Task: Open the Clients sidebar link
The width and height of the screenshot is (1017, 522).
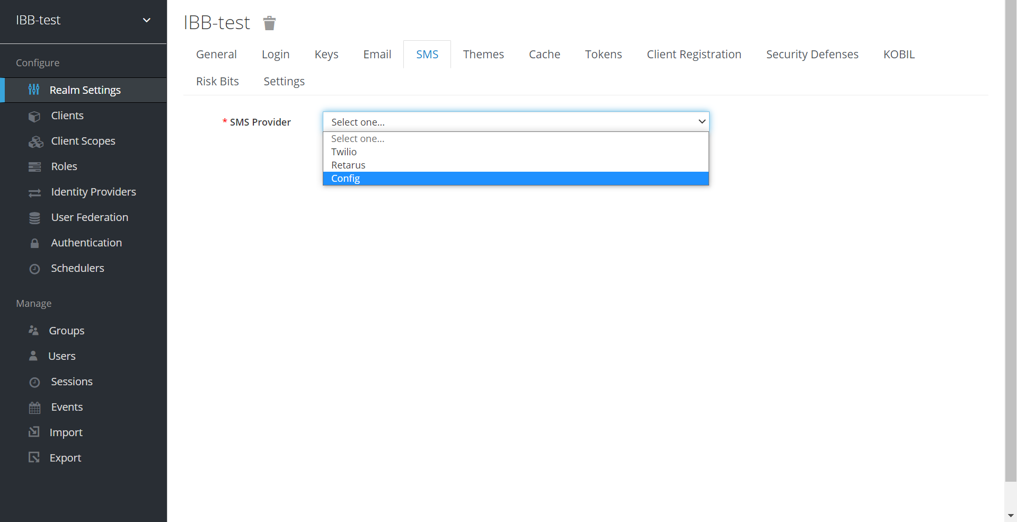Action: (x=67, y=116)
